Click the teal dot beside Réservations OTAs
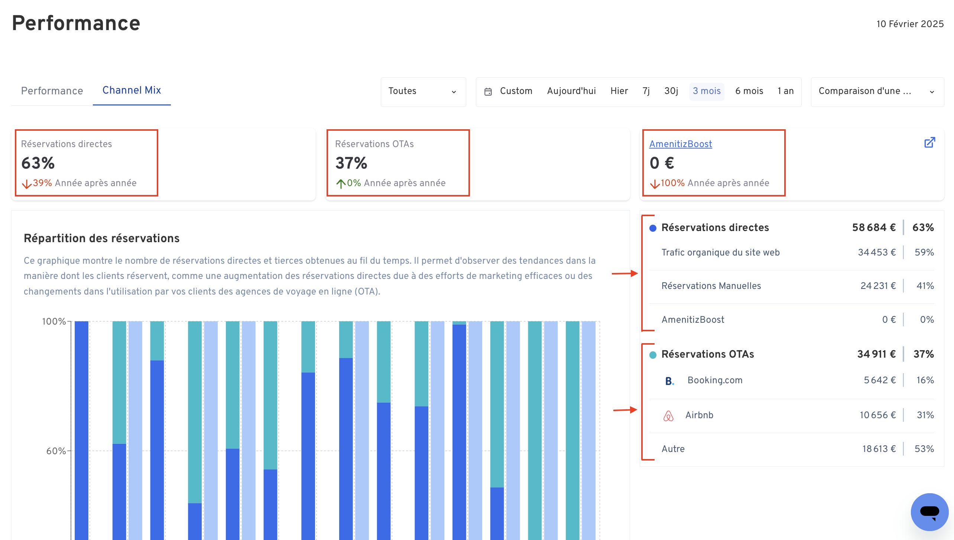Screen dimensions: 954x540 [x=653, y=355]
